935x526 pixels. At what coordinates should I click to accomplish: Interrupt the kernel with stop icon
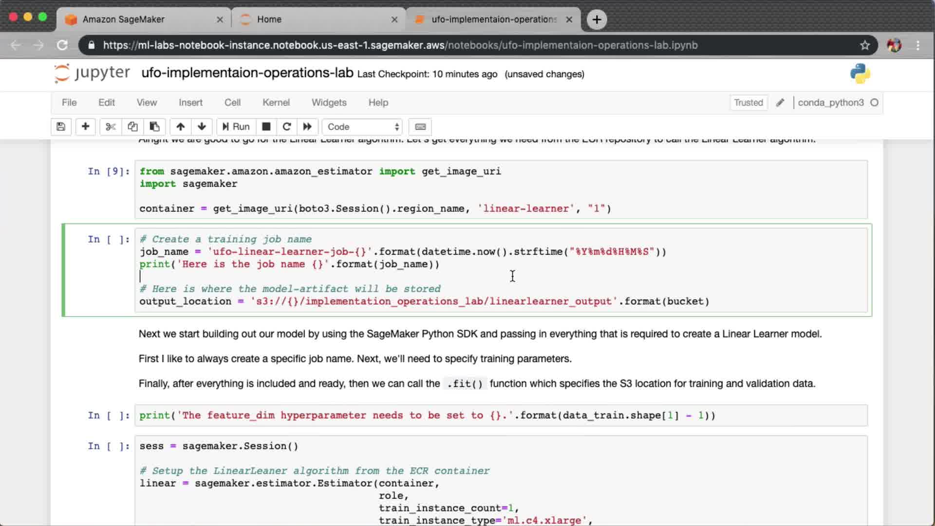tap(266, 127)
